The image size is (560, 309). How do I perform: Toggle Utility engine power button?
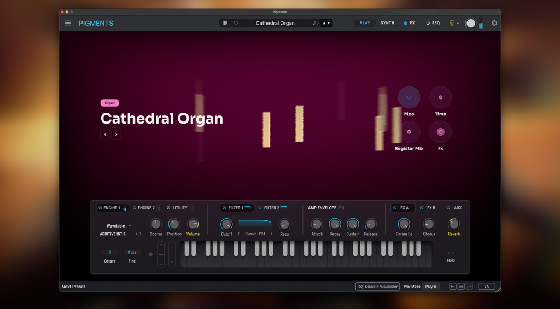coord(168,208)
